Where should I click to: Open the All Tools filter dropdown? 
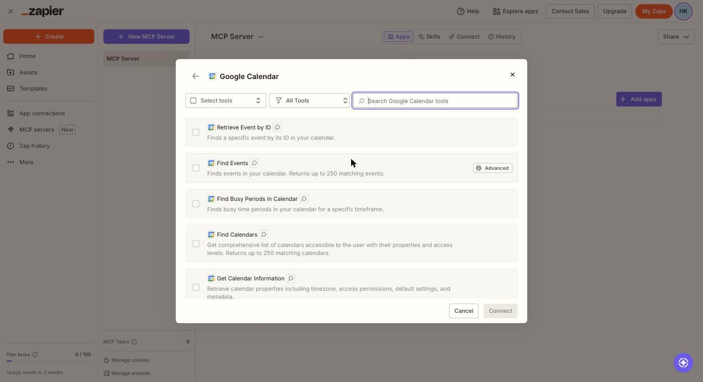pos(310,101)
